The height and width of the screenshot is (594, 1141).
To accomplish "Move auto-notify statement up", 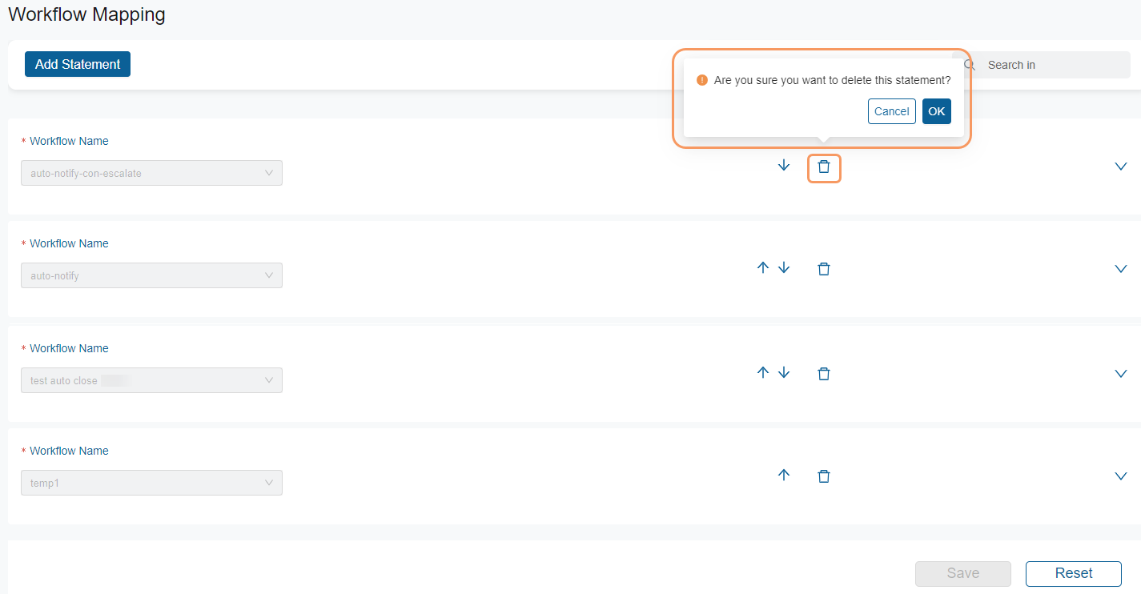I will pyautogui.click(x=763, y=268).
